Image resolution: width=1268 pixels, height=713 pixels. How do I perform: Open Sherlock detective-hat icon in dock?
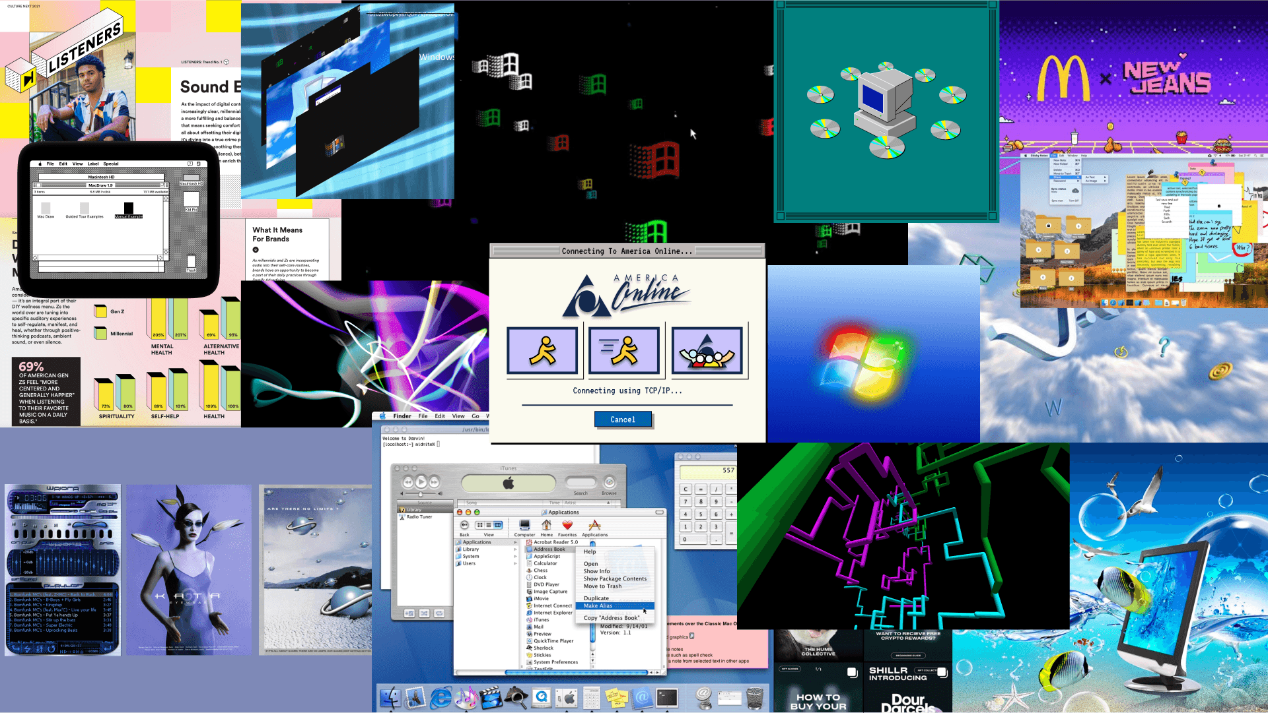(516, 697)
